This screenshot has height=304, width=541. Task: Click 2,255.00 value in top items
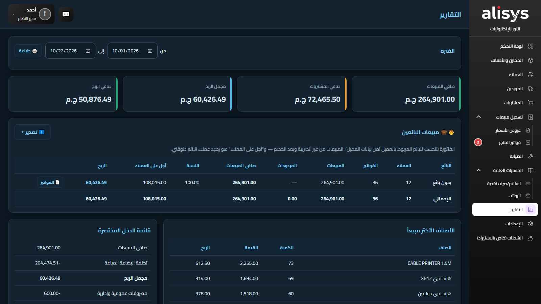point(249,263)
